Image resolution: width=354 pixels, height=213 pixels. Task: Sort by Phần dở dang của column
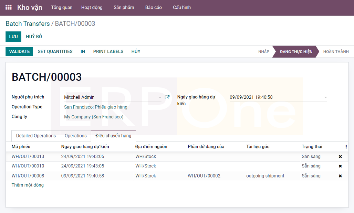click(x=206, y=147)
